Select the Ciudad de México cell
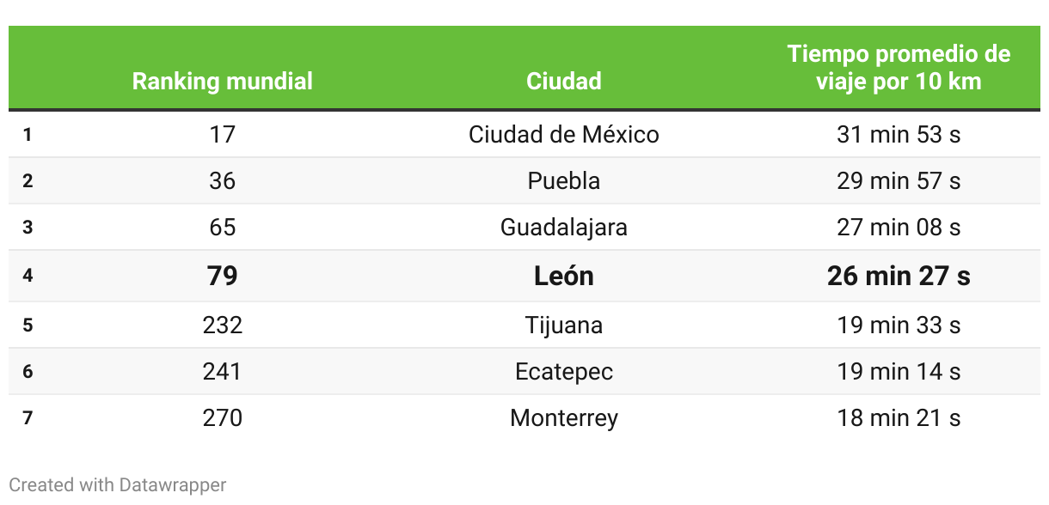This screenshot has width=1049, height=505. pos(564,135)
